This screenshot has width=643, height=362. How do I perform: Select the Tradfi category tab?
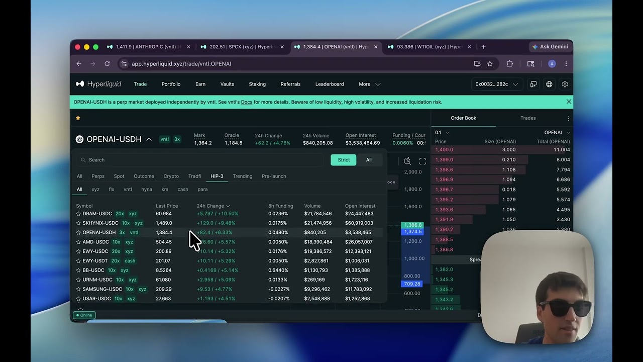coord(194,176)
